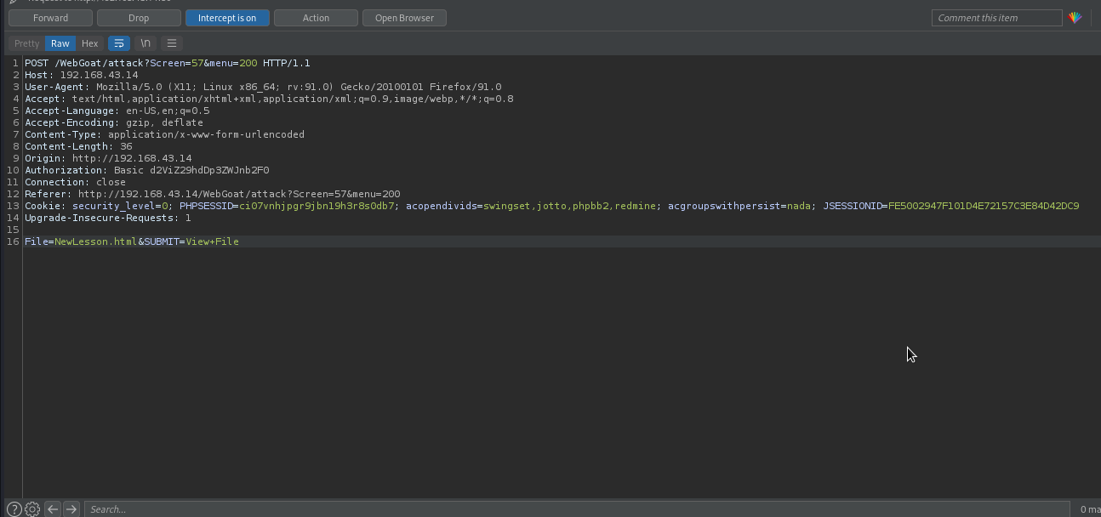Click the JSESSIONID cookie value

(984, 206)
